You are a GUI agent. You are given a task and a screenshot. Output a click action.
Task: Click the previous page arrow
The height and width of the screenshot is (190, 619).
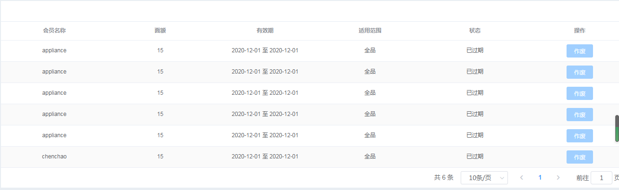click(x=522, y=178)
